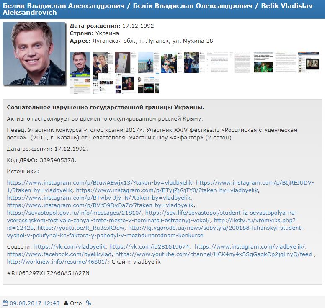Click the 'Адрес:' line text
The image size is (325, 308).
(142, 41)
